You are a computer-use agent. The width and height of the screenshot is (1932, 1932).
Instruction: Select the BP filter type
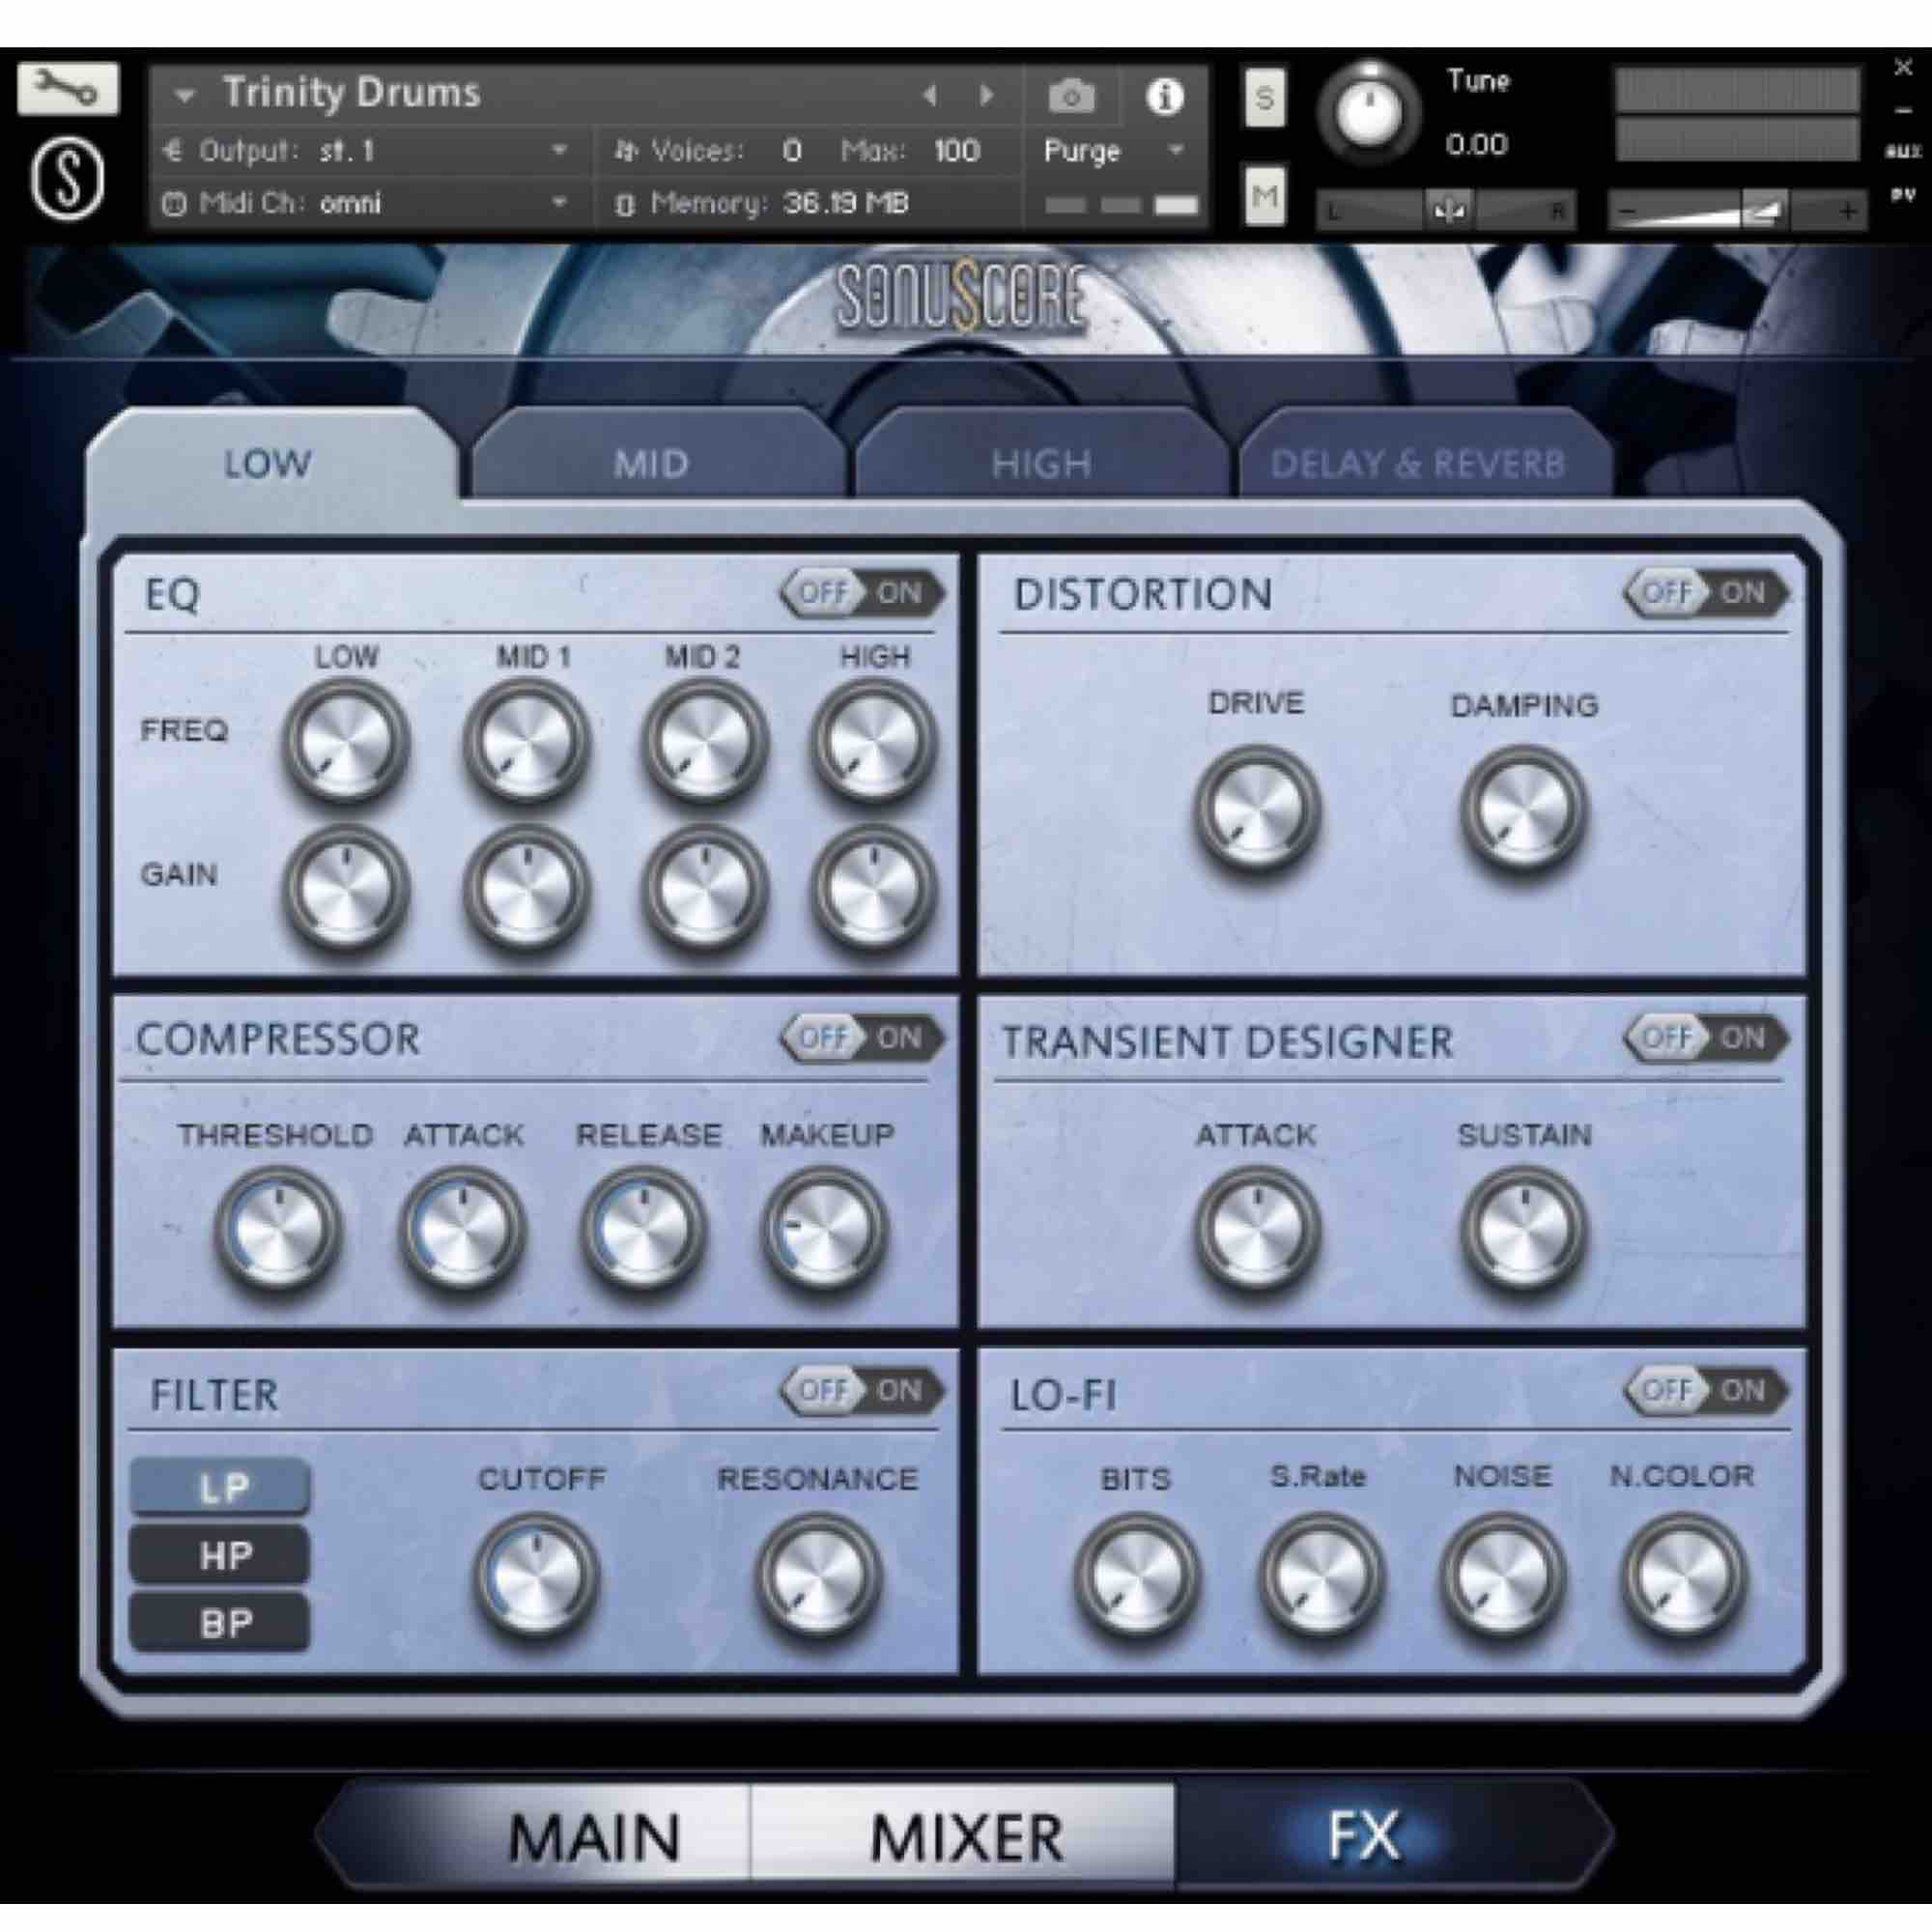tap(220, 1623)
